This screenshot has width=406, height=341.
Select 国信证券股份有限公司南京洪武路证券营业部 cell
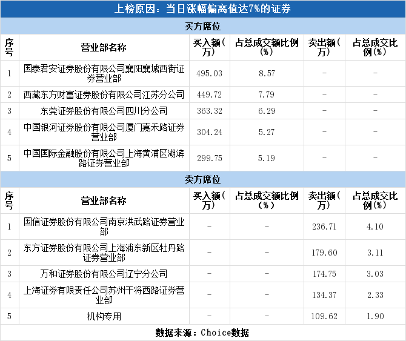coord(104,227)
